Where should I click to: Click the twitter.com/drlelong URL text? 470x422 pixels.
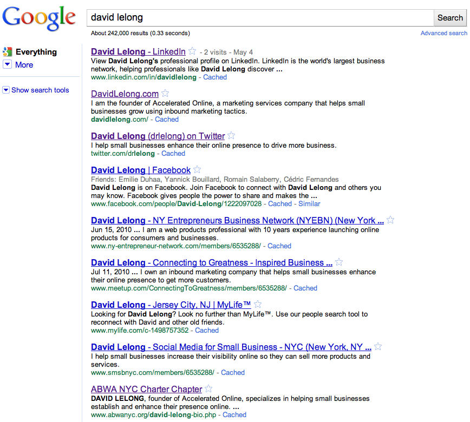tap(123, 154)
